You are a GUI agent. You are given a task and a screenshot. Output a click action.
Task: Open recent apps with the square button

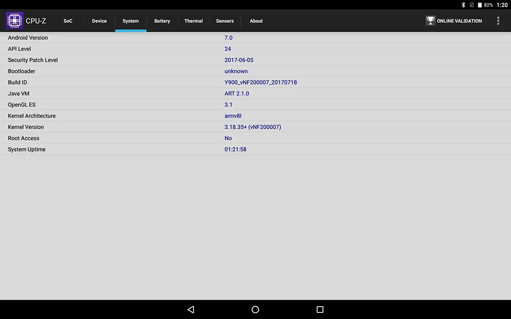tap(320, 309)
